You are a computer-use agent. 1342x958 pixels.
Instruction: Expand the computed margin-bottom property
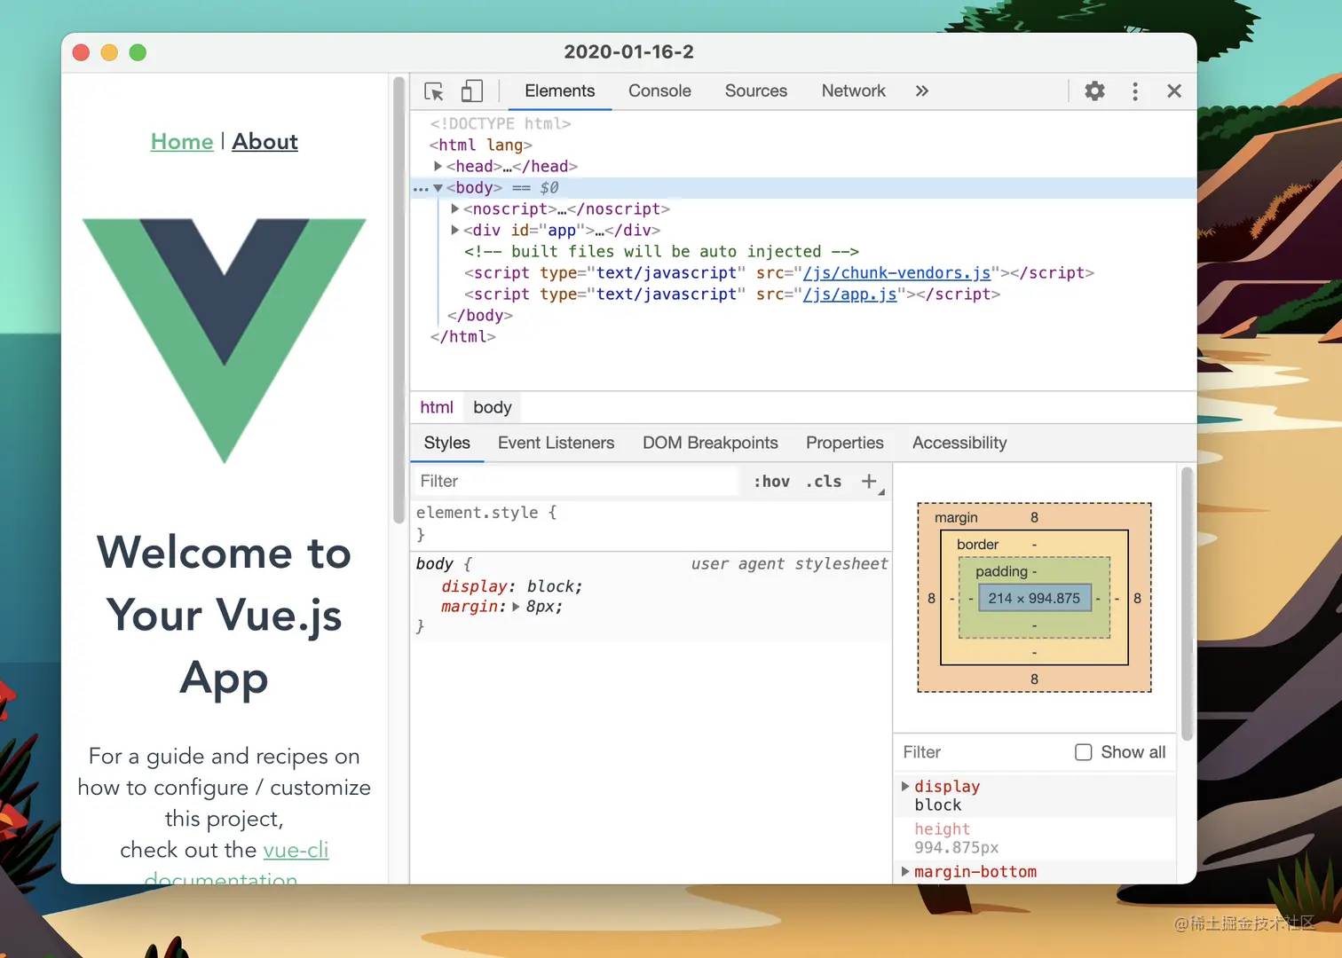905,871
